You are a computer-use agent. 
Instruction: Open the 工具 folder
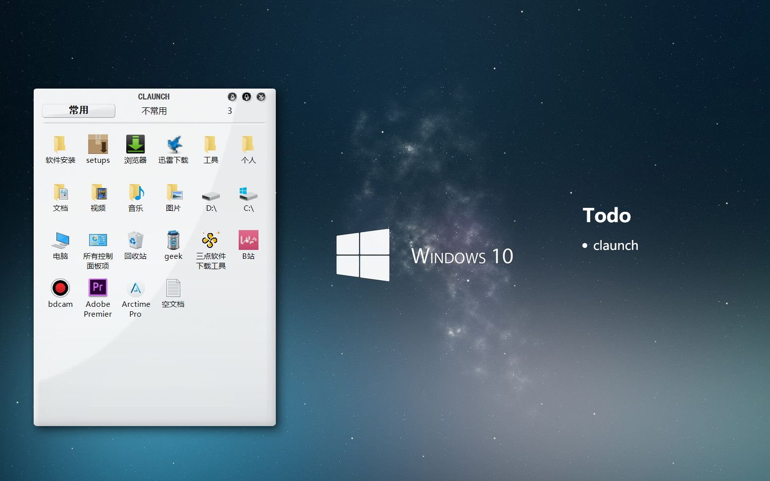coord(211,144)
